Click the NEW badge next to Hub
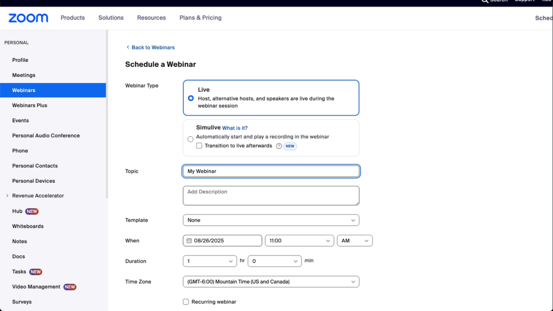Viewport: 553px width, 311px height. click(32, 211)
